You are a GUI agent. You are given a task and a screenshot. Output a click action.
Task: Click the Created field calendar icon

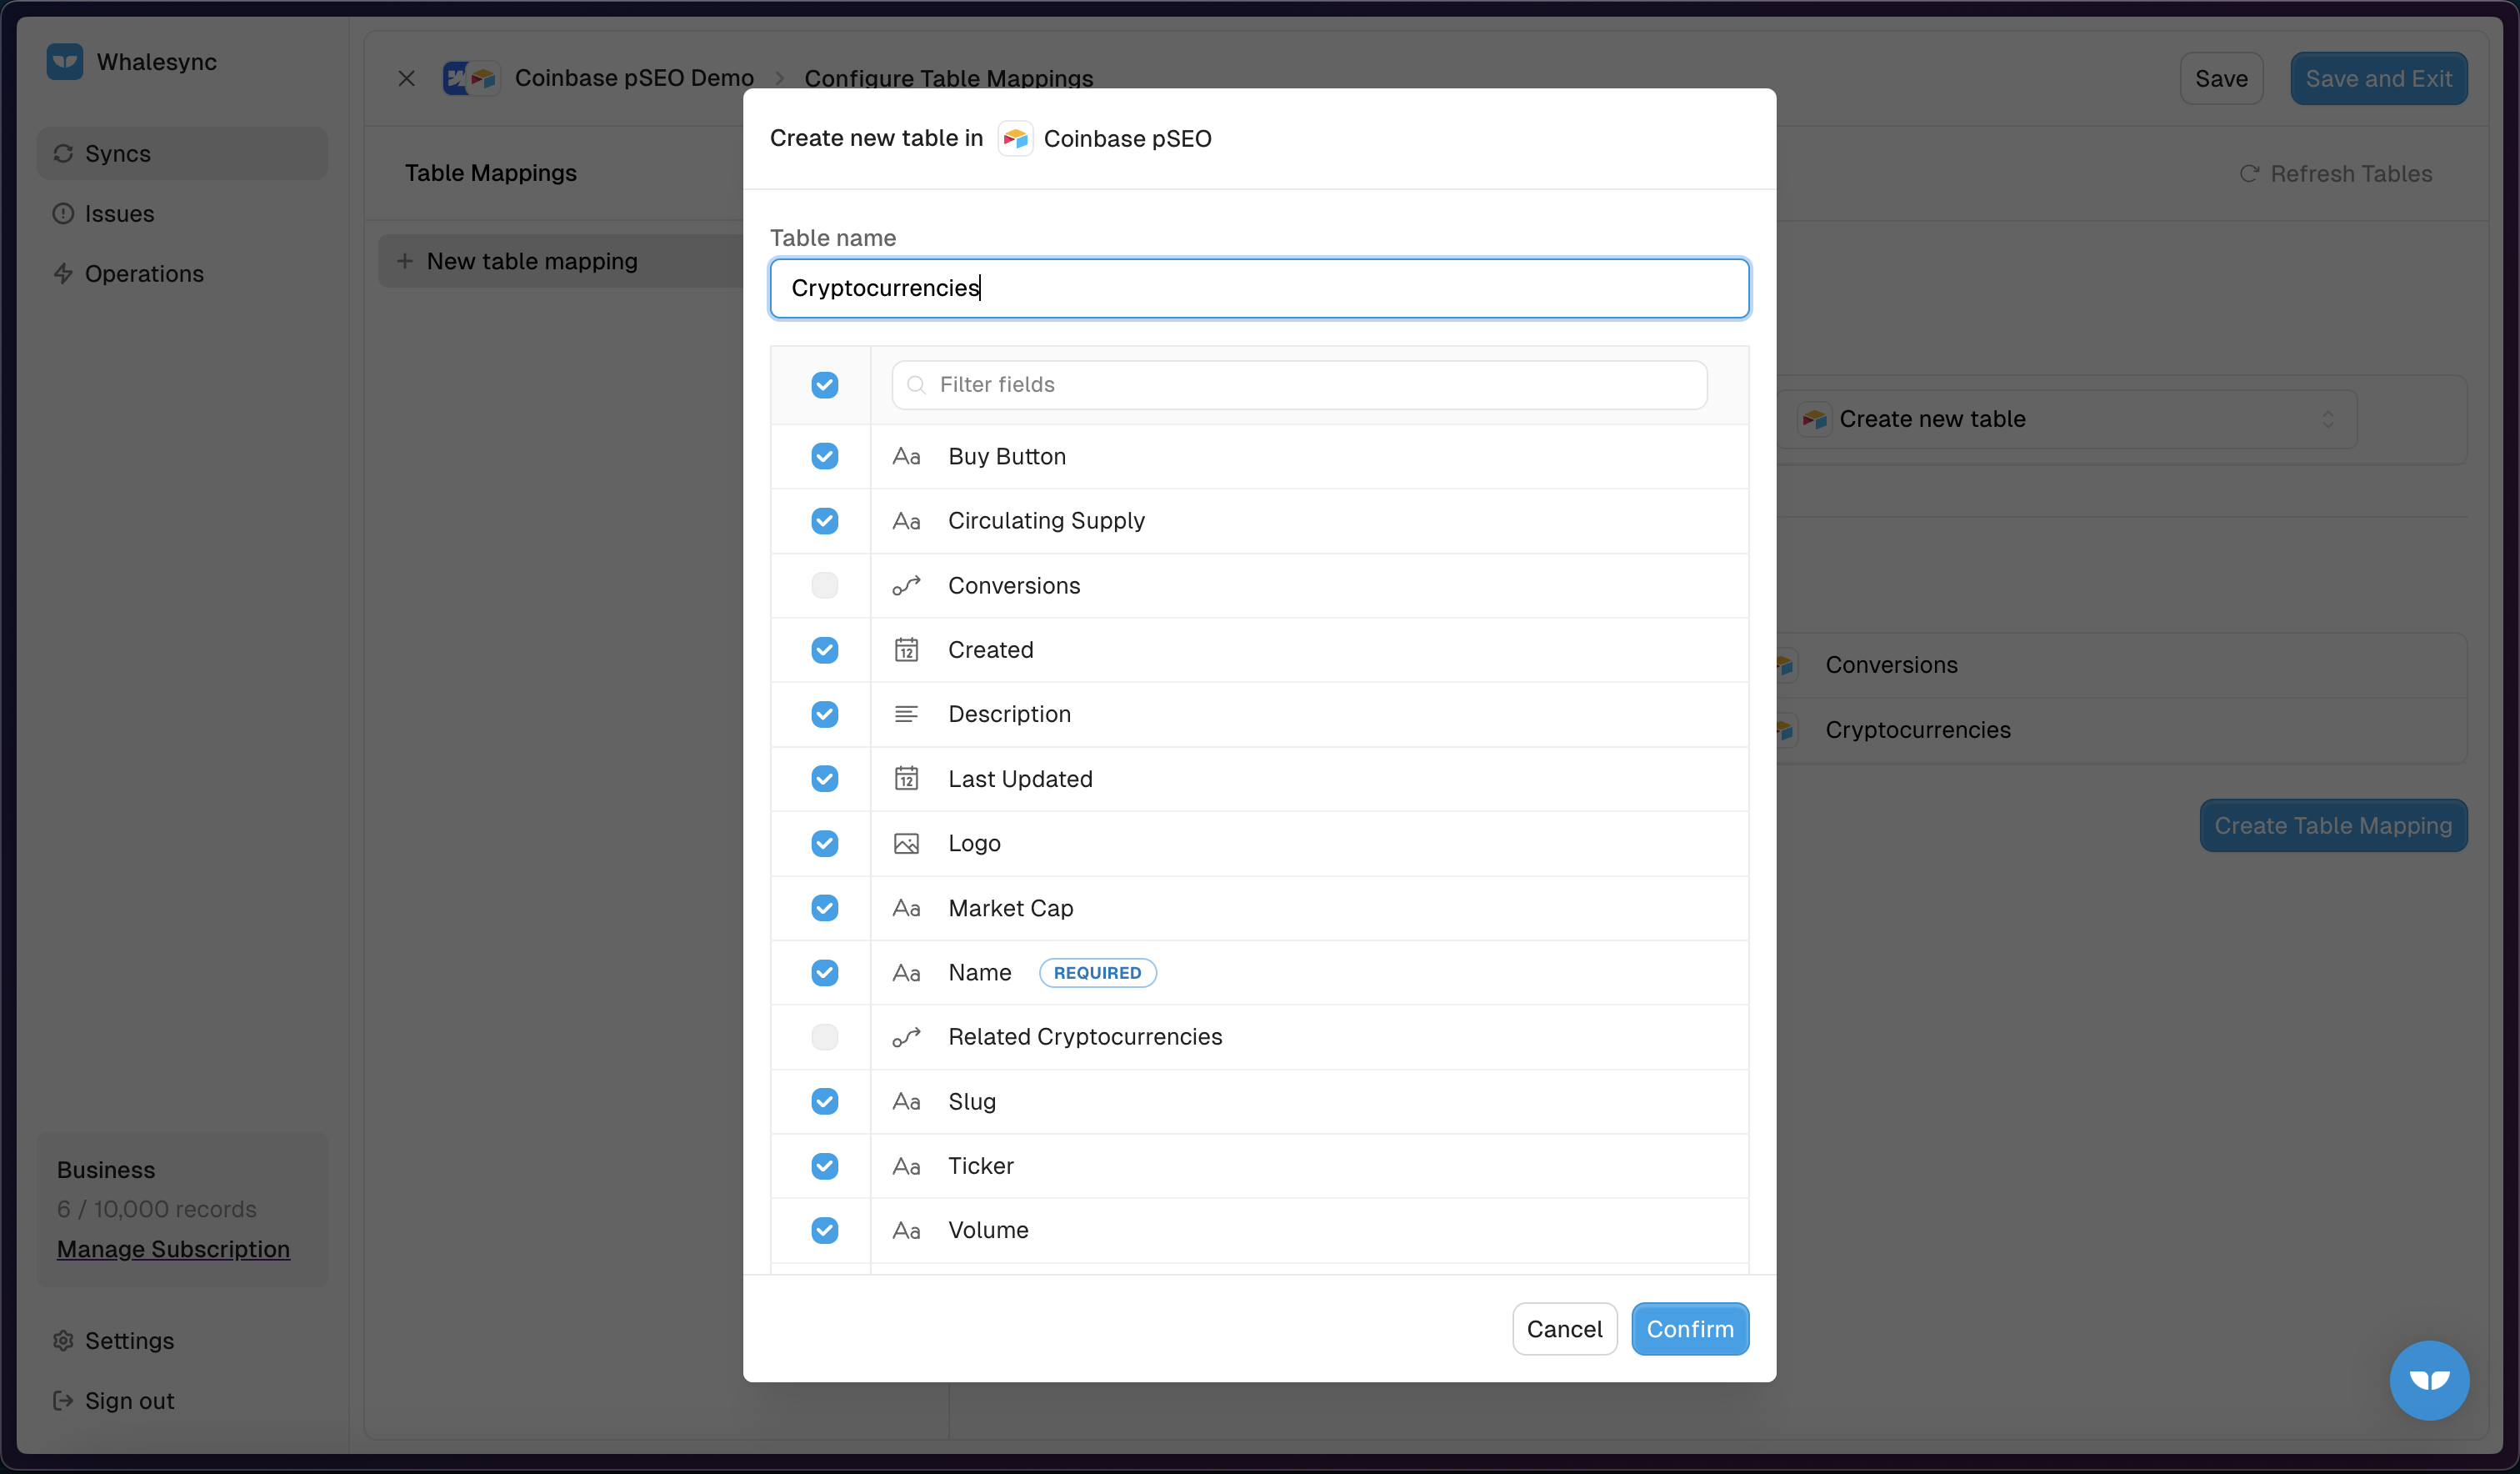906,650
